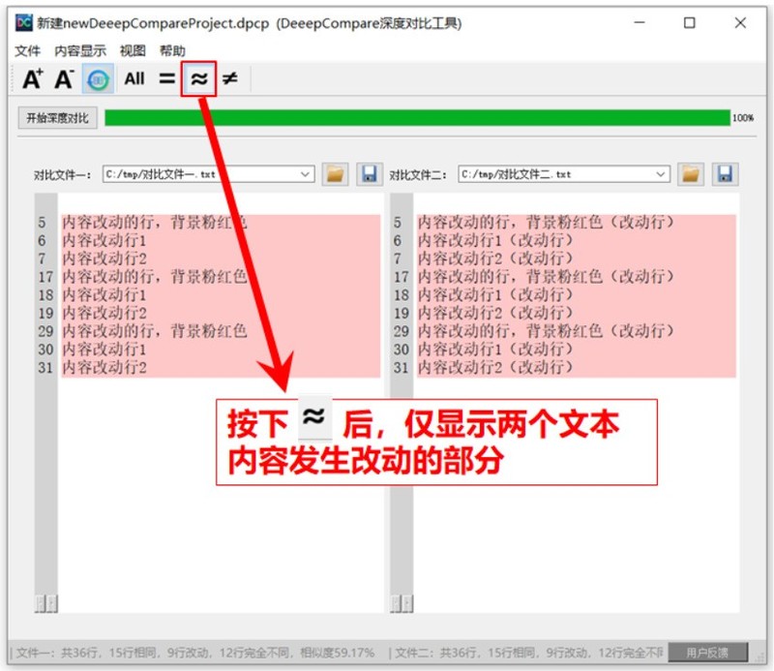Expand the 对比文件一 path dropdown
Image resolution: width=774 pixels, height=671 pixels.
pos(305,174)
